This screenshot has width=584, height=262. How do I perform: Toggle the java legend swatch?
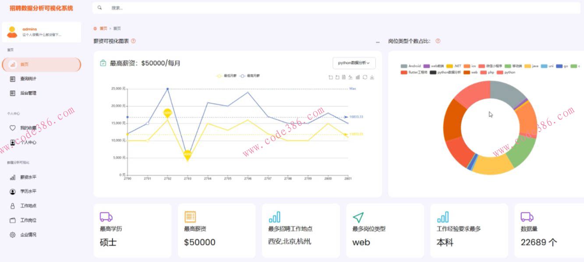click(527, 66)
